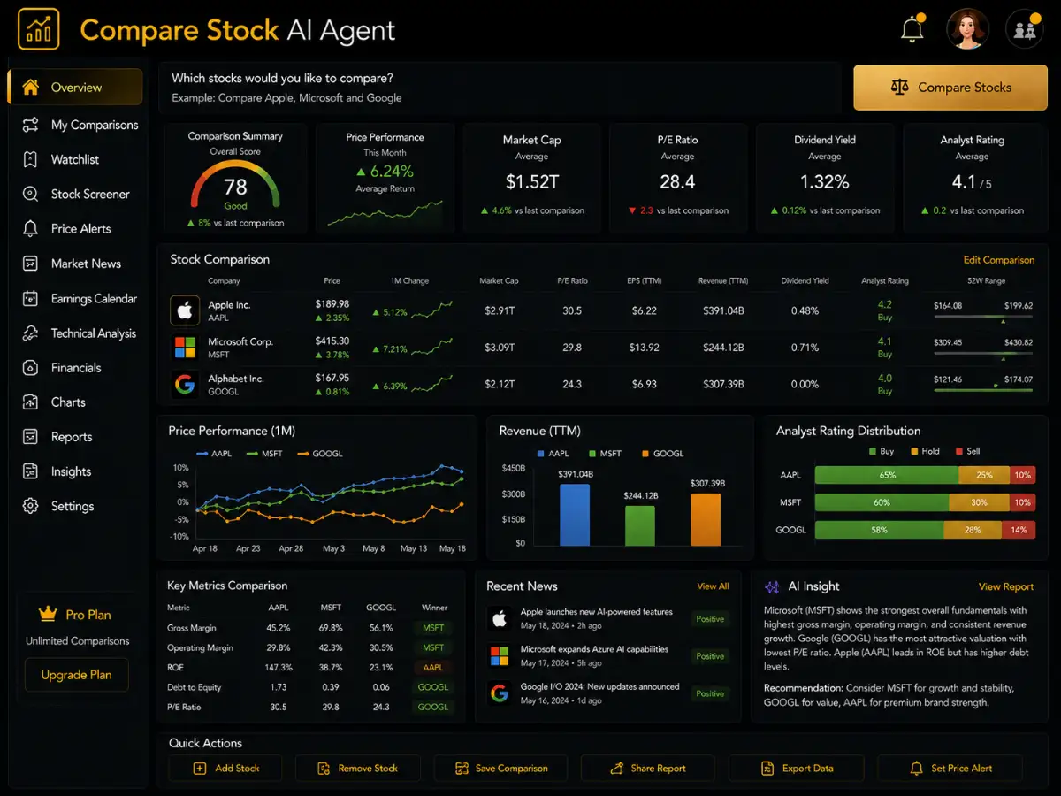
Task: Open the Microsoft expands Azure AI capabilities headline
Action: click(x=594, y=649)
